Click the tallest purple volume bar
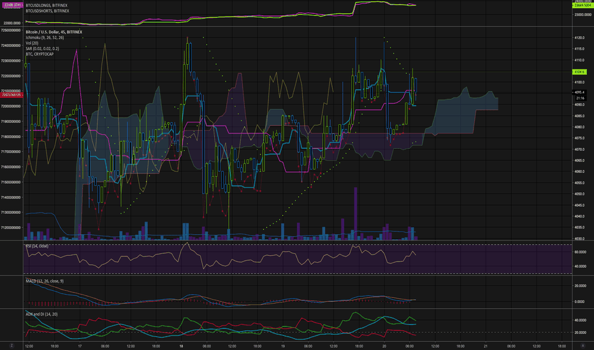This screenshot has height=350, width=594. (x=356, y=213)
